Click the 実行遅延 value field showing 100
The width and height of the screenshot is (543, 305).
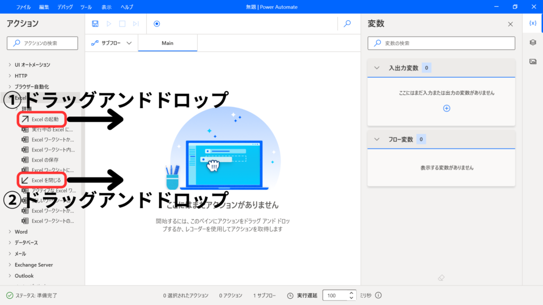[335, 295]
